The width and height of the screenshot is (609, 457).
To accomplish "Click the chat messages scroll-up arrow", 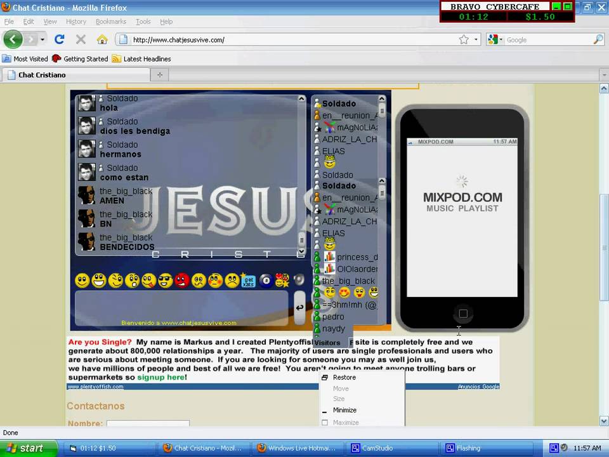I will pyautogui.click(x=301, y=99).
